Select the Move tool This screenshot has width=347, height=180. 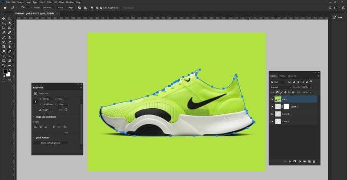[4, 18]
